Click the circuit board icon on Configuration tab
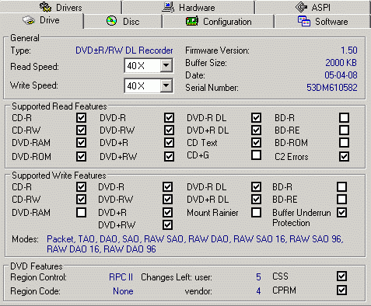The height and width of the screenshot is (306, 371). coord(192,21)
